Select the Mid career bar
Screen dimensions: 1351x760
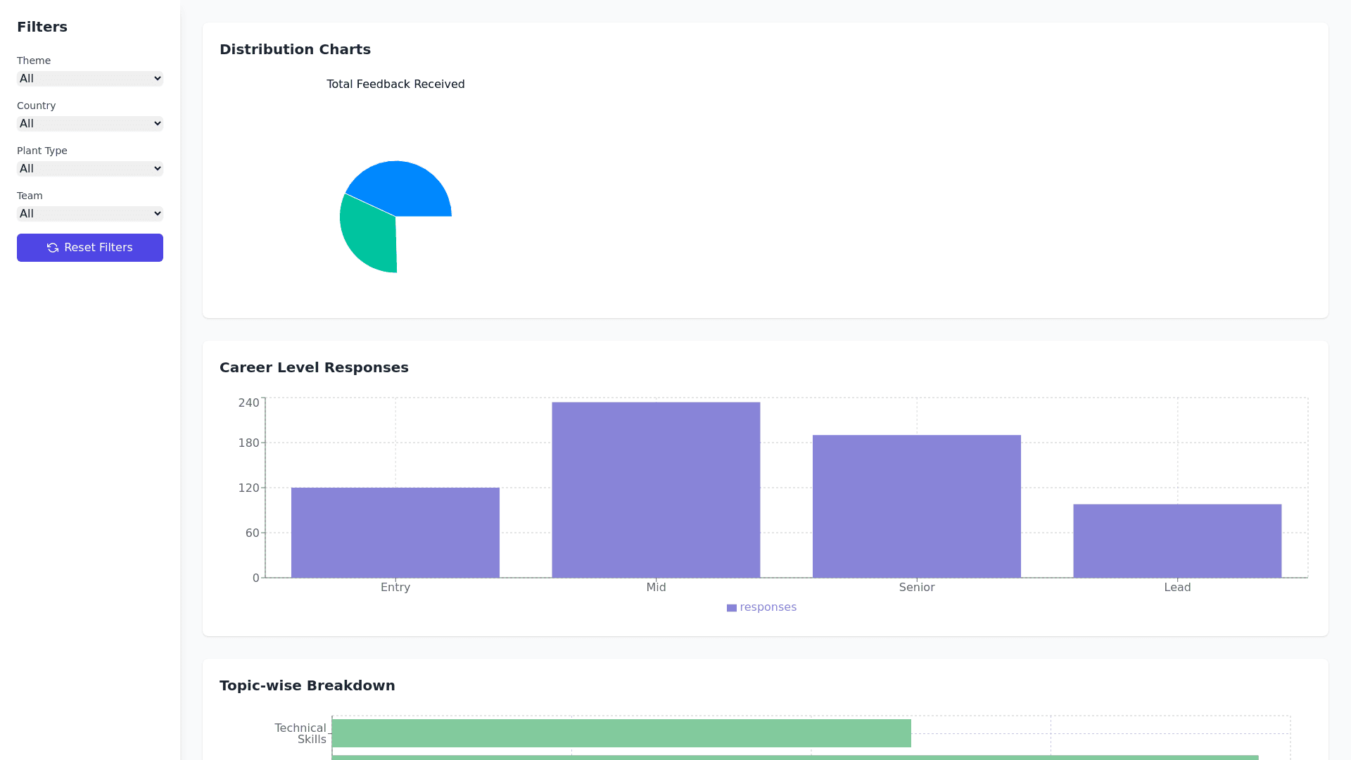pos(656,490)
